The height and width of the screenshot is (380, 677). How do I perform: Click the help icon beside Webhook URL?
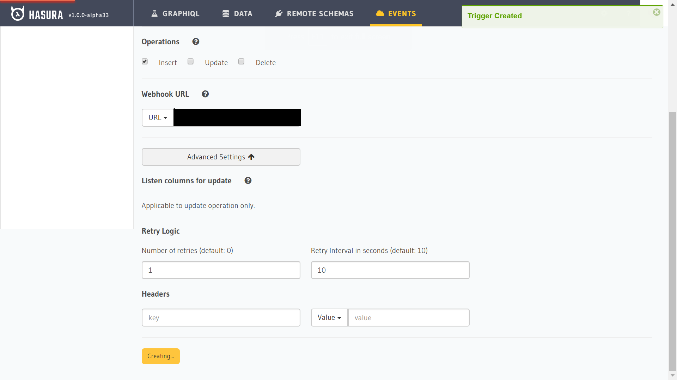[205, 94]
